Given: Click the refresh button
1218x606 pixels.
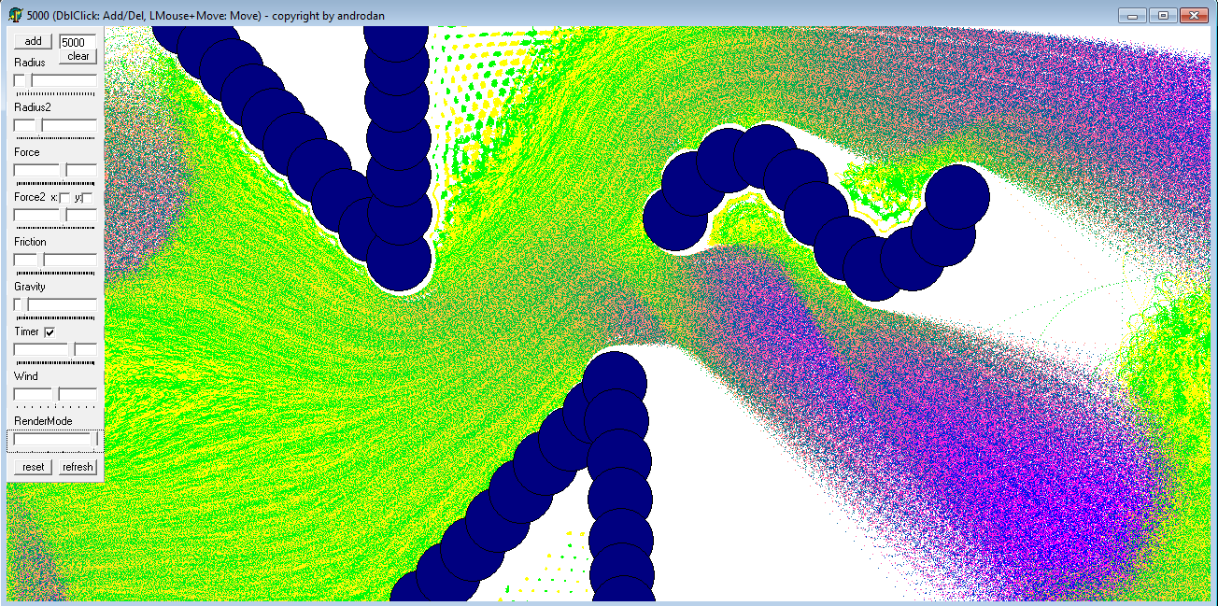Looking at the screenshot, I should tap(78, 466).
